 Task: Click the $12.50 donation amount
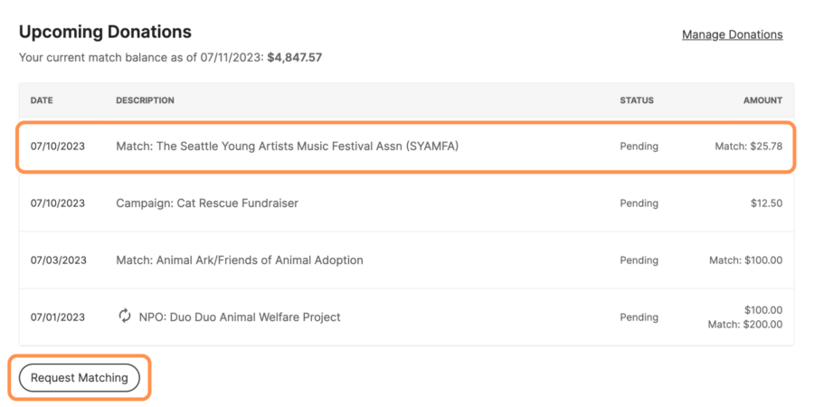coord(766,203)
